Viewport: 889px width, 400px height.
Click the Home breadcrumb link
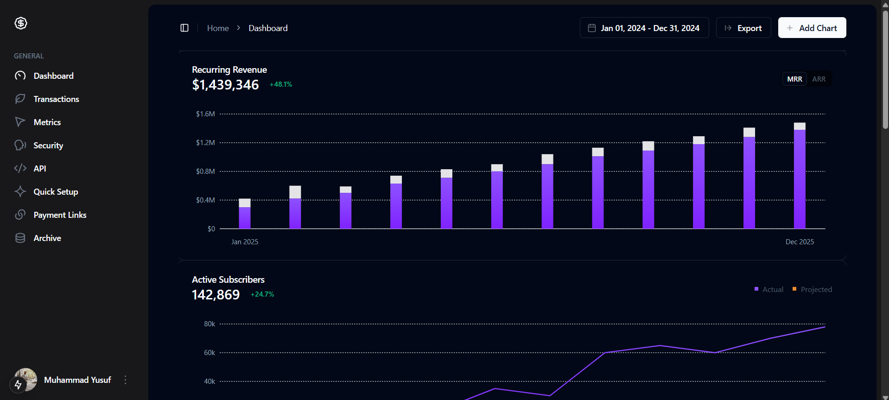(x=218, y=28)
